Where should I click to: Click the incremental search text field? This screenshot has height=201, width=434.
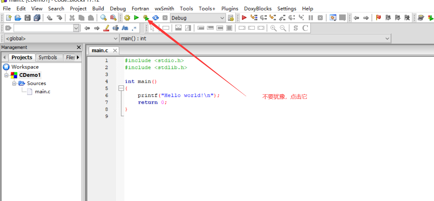(x=43, y=28)
